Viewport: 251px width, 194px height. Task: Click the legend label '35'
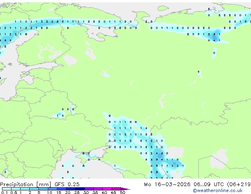coord(95,192)
